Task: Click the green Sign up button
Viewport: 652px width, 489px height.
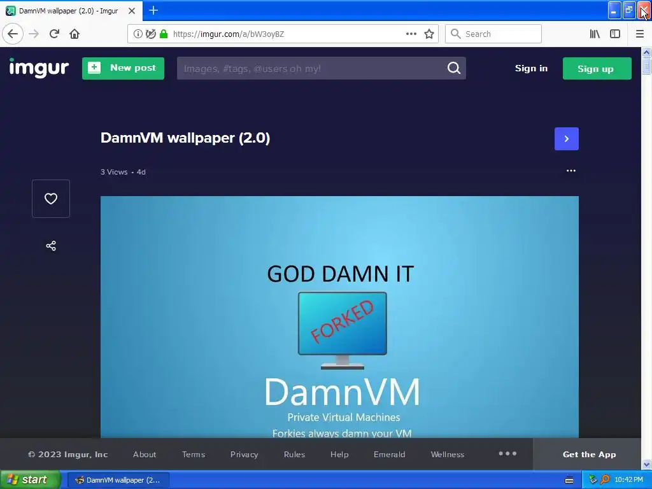Action: pos(597,68)
